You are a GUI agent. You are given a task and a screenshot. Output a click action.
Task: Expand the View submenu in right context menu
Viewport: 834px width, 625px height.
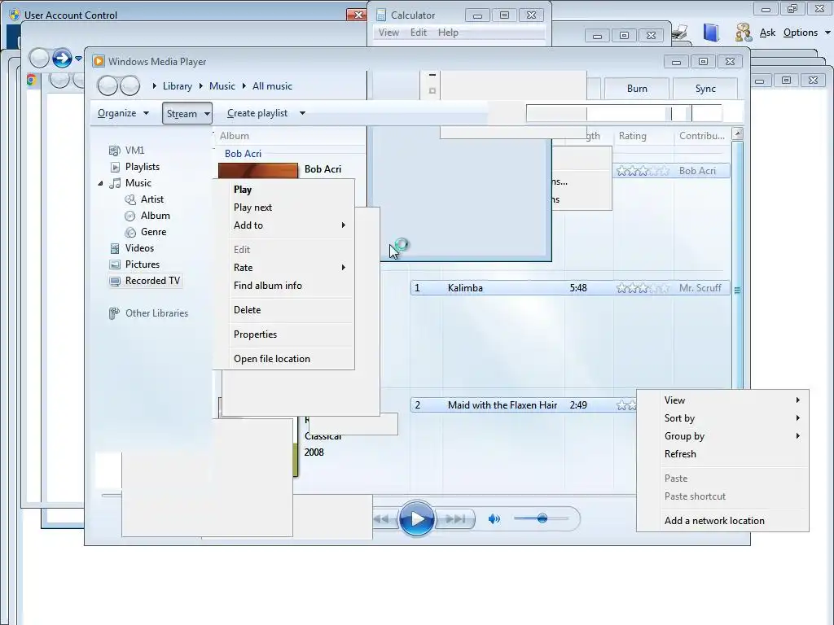[722, 400]
